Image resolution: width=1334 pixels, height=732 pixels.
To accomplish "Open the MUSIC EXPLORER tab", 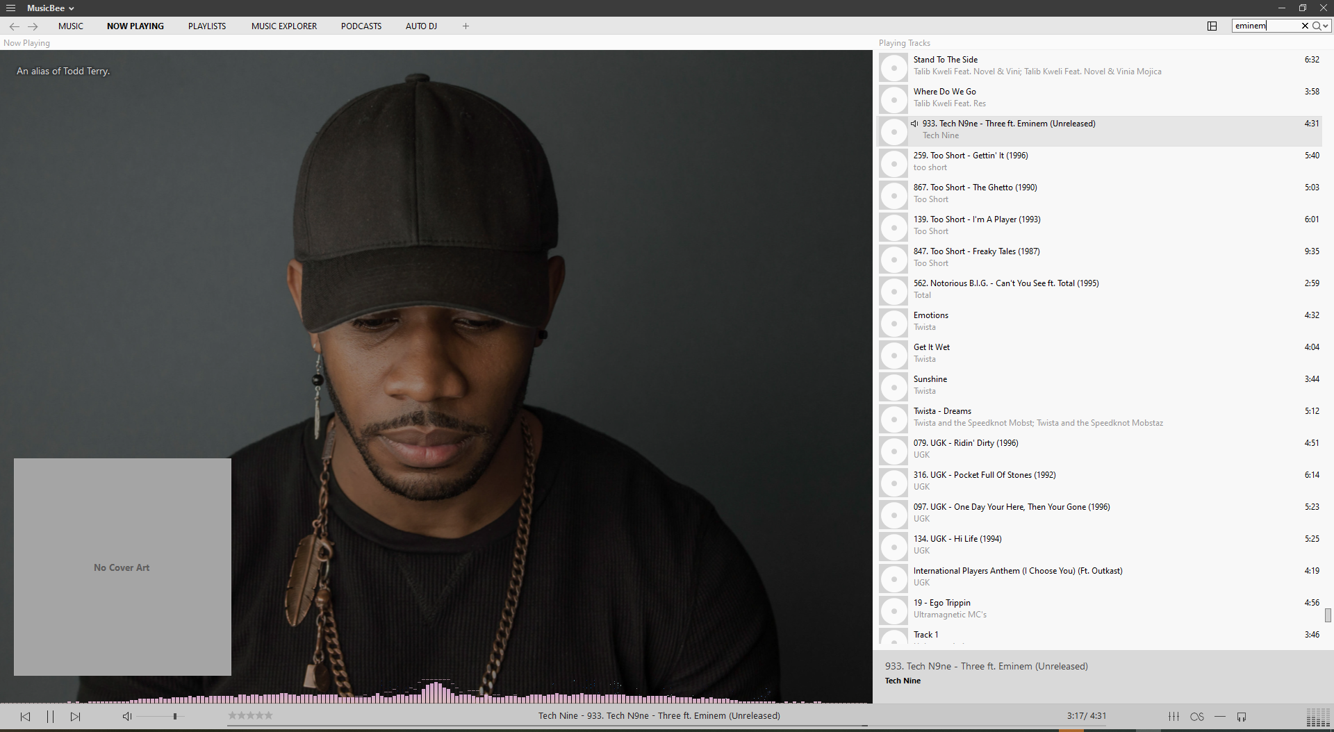I will pos(284,26).
